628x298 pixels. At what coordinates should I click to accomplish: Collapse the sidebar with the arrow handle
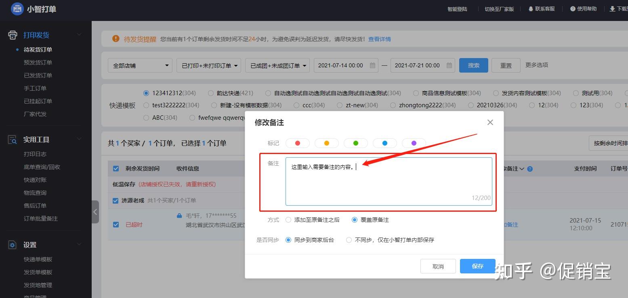[95, 212]
